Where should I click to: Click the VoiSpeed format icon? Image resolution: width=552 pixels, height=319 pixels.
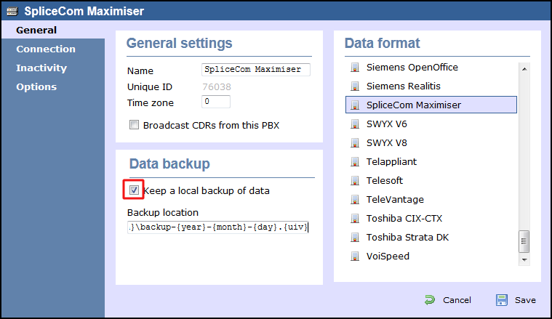355,257
